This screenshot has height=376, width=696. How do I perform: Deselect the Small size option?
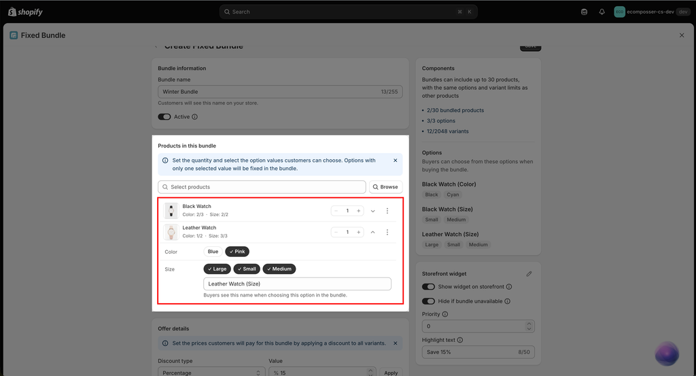247,269
